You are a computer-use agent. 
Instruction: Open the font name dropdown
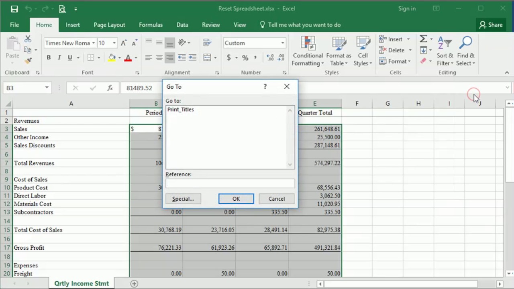point(93,43)
